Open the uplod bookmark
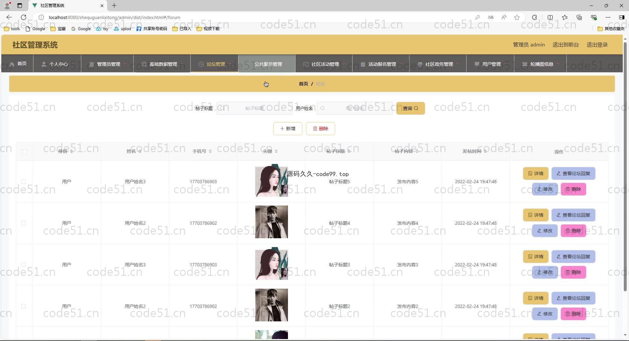Viewport: 629px width, 341px height. [x=123, y=29]
